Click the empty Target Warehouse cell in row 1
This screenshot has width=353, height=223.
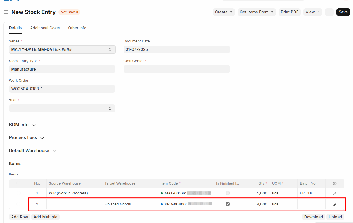(130, 193)
